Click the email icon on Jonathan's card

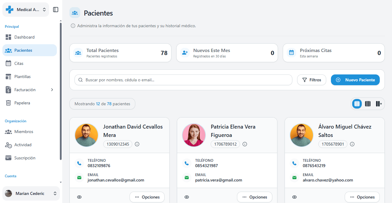click(x=79, y=178)
